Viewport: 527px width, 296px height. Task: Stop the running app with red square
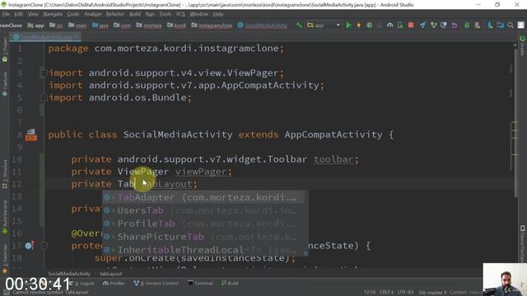tap(411, 25)
